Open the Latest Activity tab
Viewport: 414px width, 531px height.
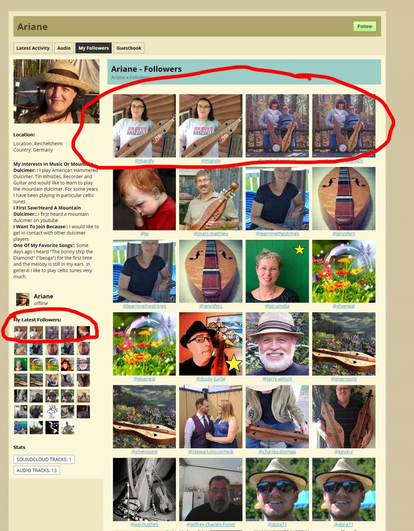tap(33, 48)
